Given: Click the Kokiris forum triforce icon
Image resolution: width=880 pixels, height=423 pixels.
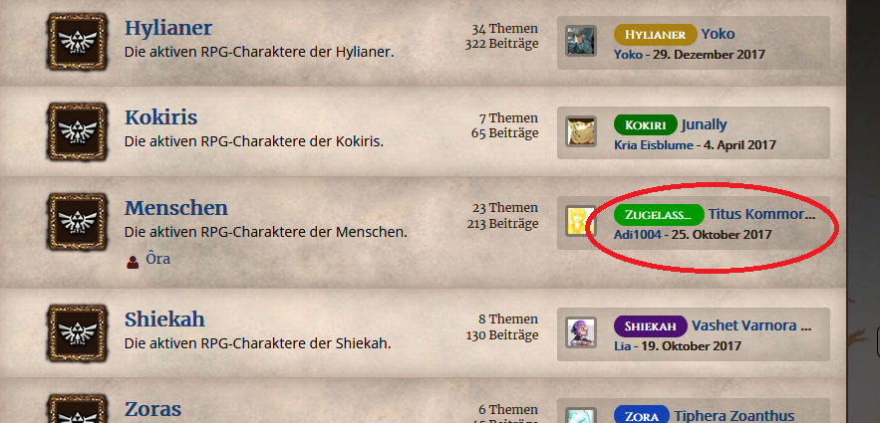Looking at the screenshot, I should (x=77, y=131).
